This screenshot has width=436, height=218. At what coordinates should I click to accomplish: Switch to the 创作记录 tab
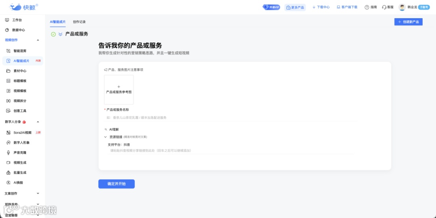tap(79, 22)
